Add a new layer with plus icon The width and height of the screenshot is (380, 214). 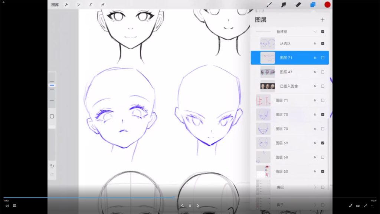coord(322,20)
